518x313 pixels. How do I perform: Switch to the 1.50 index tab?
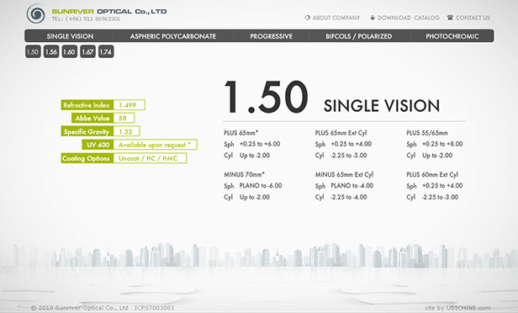coord(33,51)
